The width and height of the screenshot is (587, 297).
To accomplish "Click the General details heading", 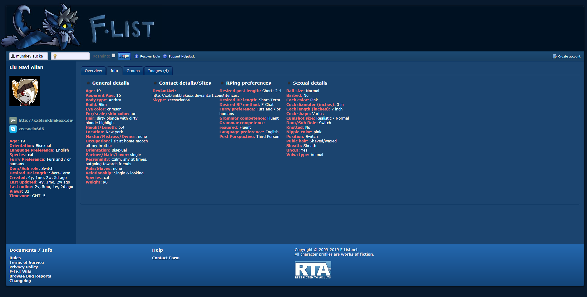I will 111,83.
